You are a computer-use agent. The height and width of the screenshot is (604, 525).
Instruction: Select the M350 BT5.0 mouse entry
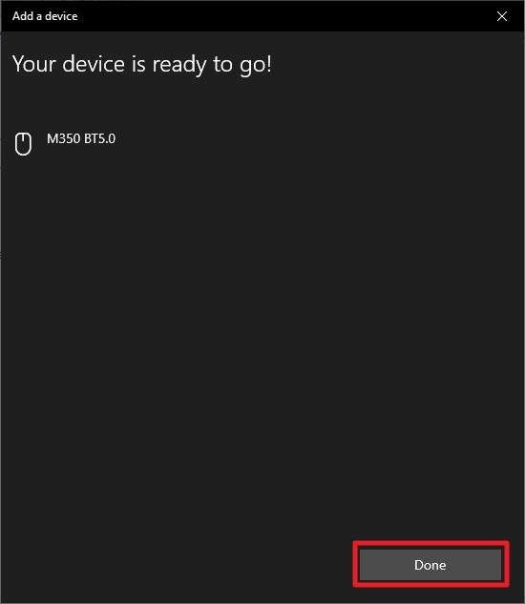click(x=65, y=143)
